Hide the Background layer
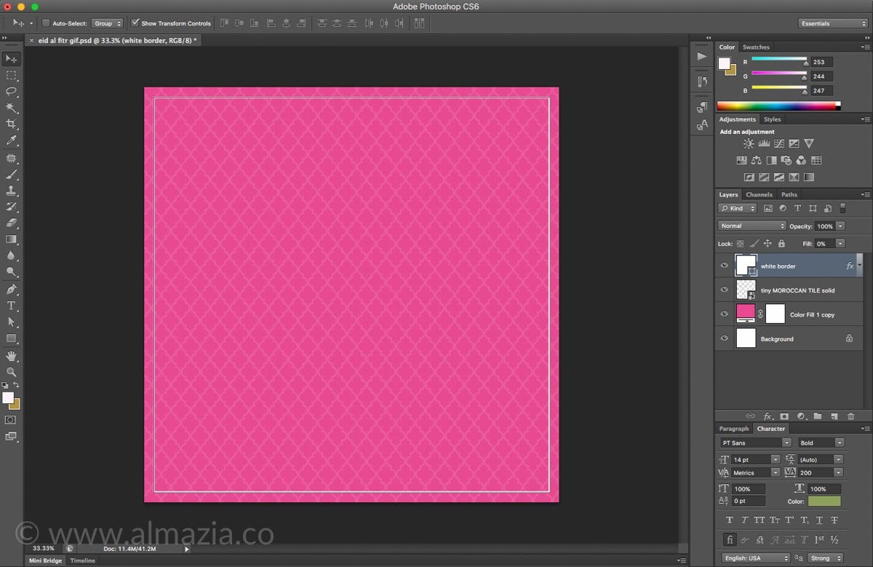The image size is (873, 567). (x=724, y=338)
